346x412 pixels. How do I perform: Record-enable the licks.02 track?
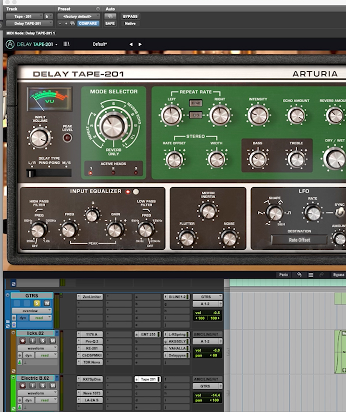coord(23,341)
